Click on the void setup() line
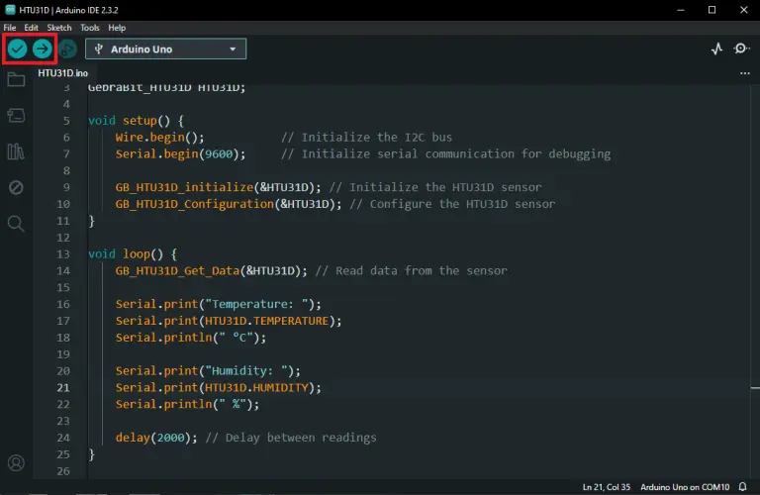760x495 pixels. pos(136,121)
